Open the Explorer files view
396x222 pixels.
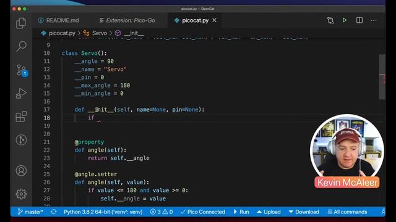point(21,23)
